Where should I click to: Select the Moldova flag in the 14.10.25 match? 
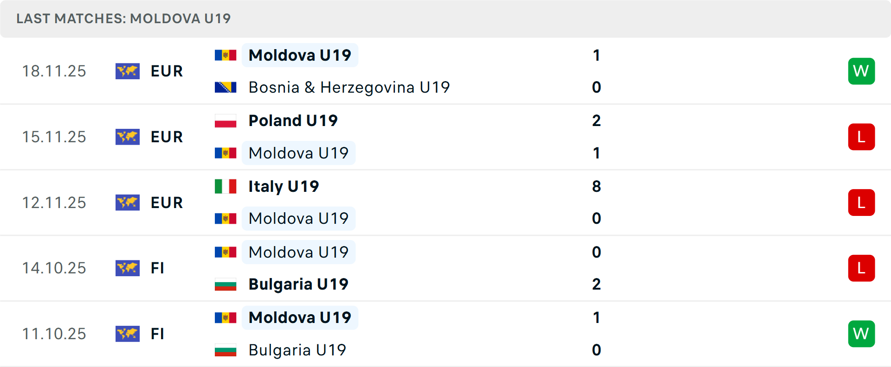(x=226, y=252)
